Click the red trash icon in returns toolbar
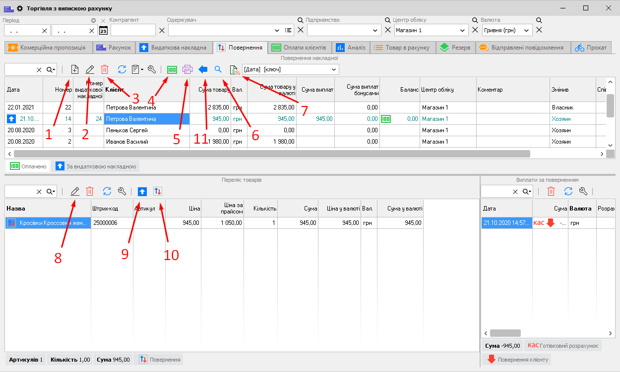The width and height of the screenshot is (620, 372). pos(105,69)
